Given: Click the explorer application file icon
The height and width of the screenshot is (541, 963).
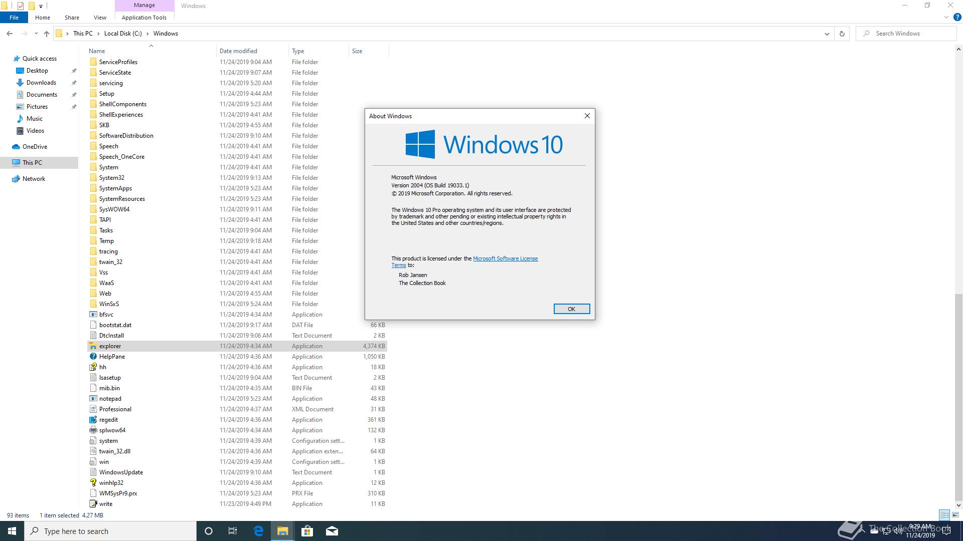Looking at the screenshot, I should pyautogui.click(x=93, y=346).
